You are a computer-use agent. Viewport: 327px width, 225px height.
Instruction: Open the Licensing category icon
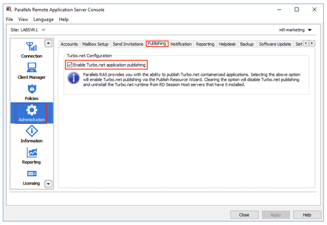point(32,173)
